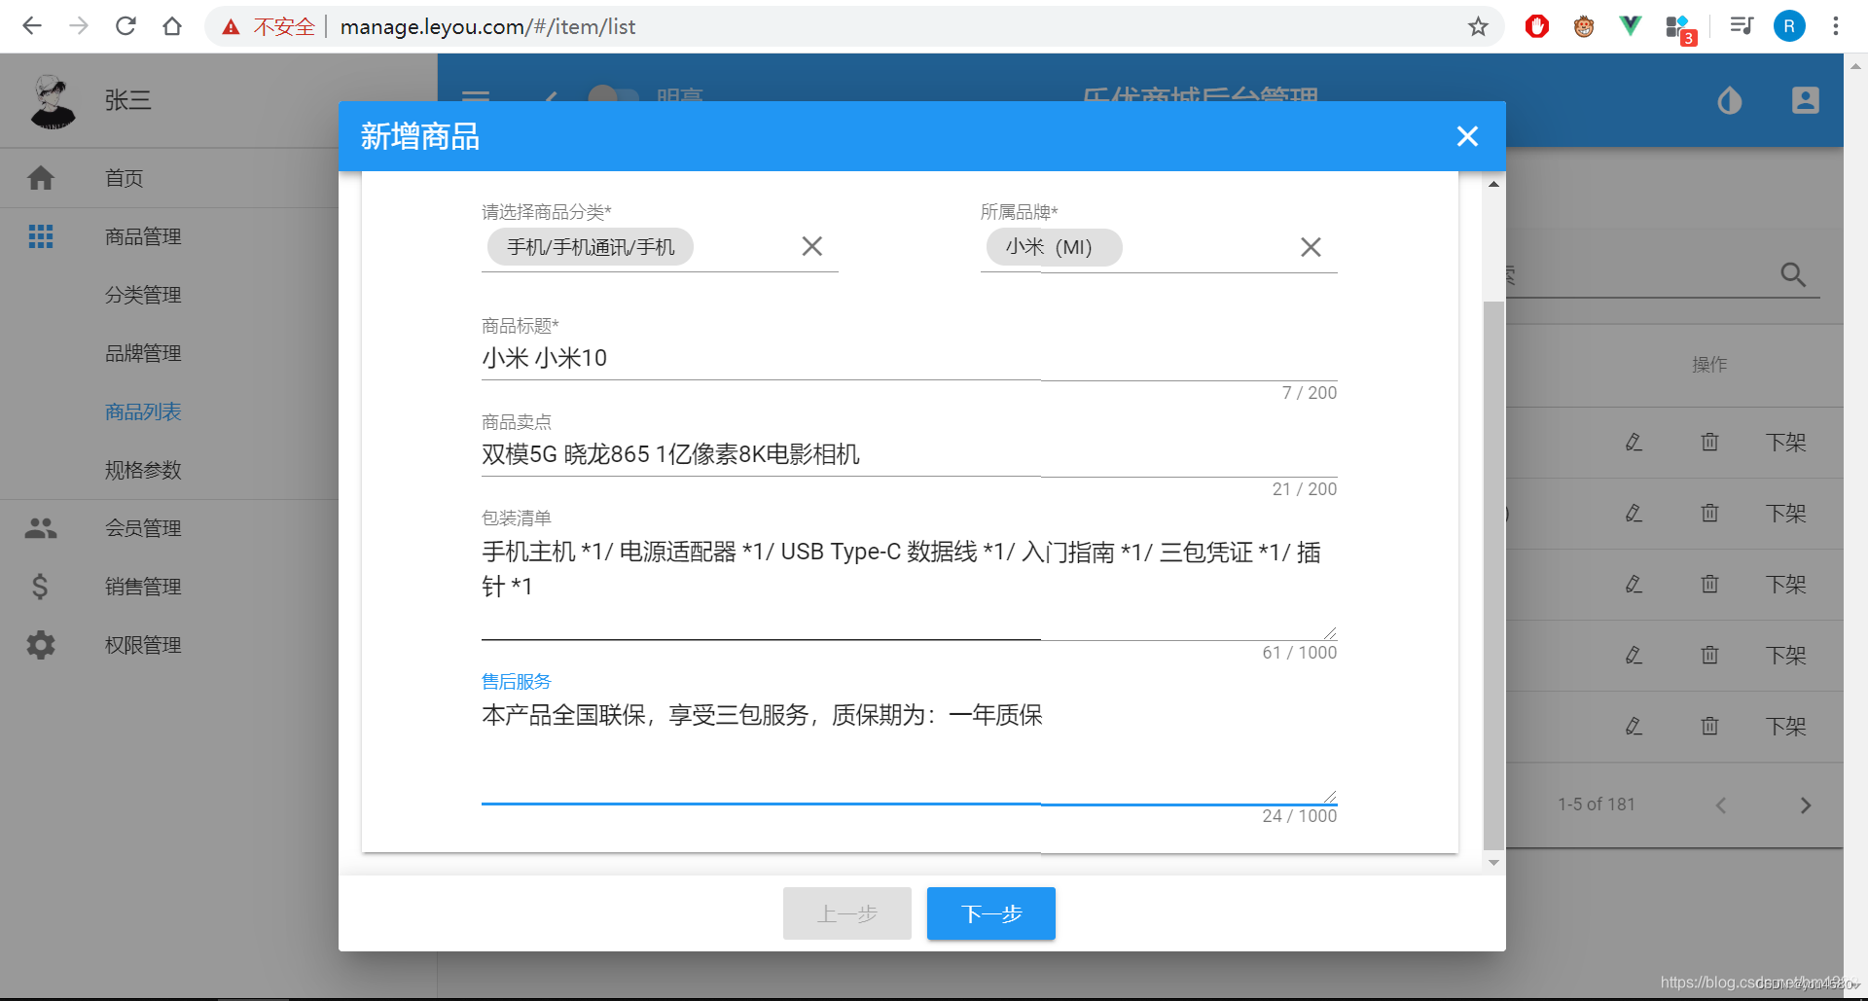Go to previous page of product table
This screenshot has height=1001, width=1868.
tap(1721, 805)
